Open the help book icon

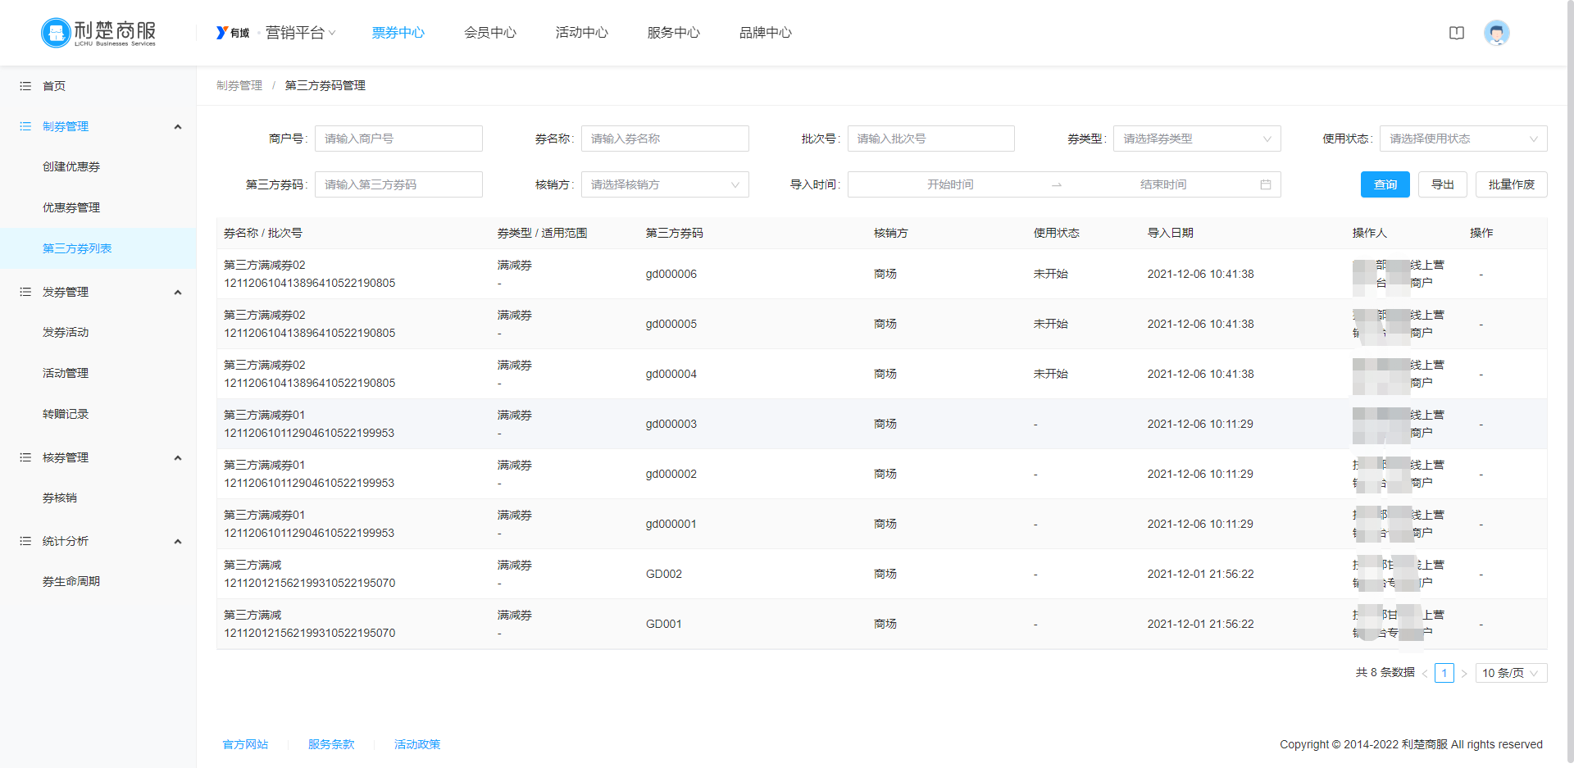(1457, 33)
